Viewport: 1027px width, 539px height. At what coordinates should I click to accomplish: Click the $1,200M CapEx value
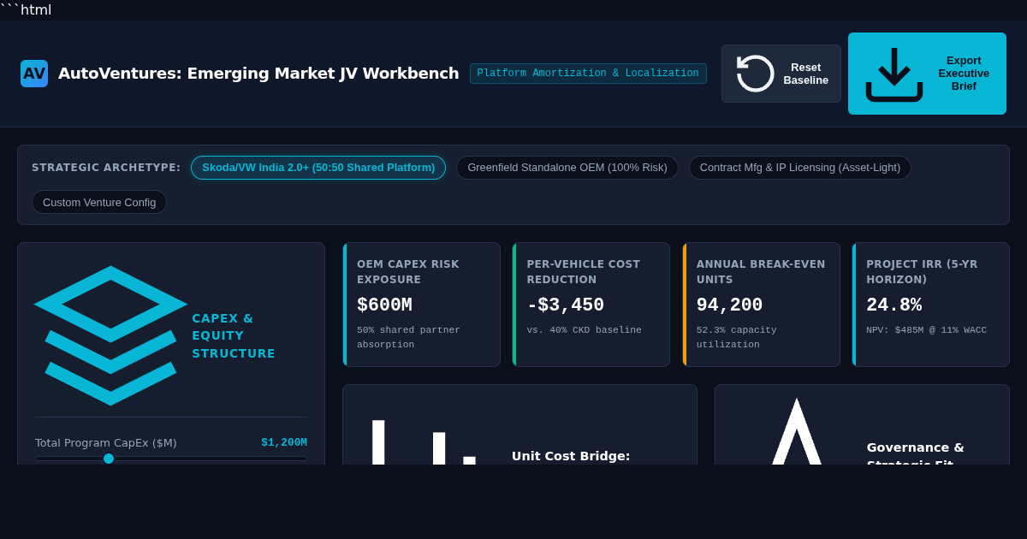[x=284, y=443]
